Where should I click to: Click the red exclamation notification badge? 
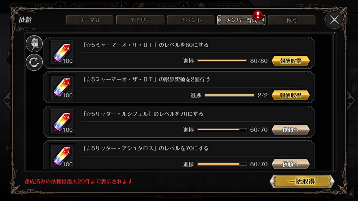(258, 15)
